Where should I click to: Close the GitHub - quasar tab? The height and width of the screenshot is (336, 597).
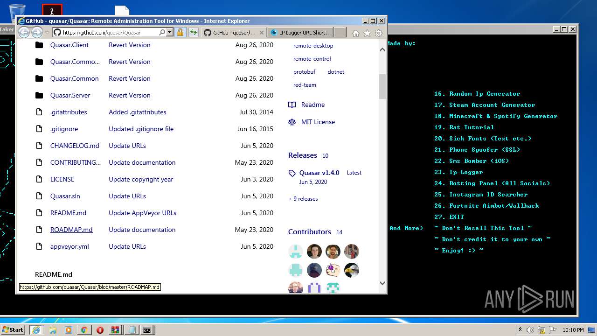(x=261, y=33)
